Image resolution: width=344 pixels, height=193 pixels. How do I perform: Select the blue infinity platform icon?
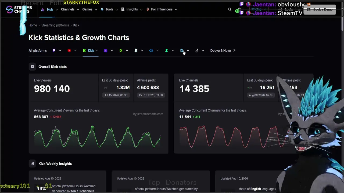point(151,50)
